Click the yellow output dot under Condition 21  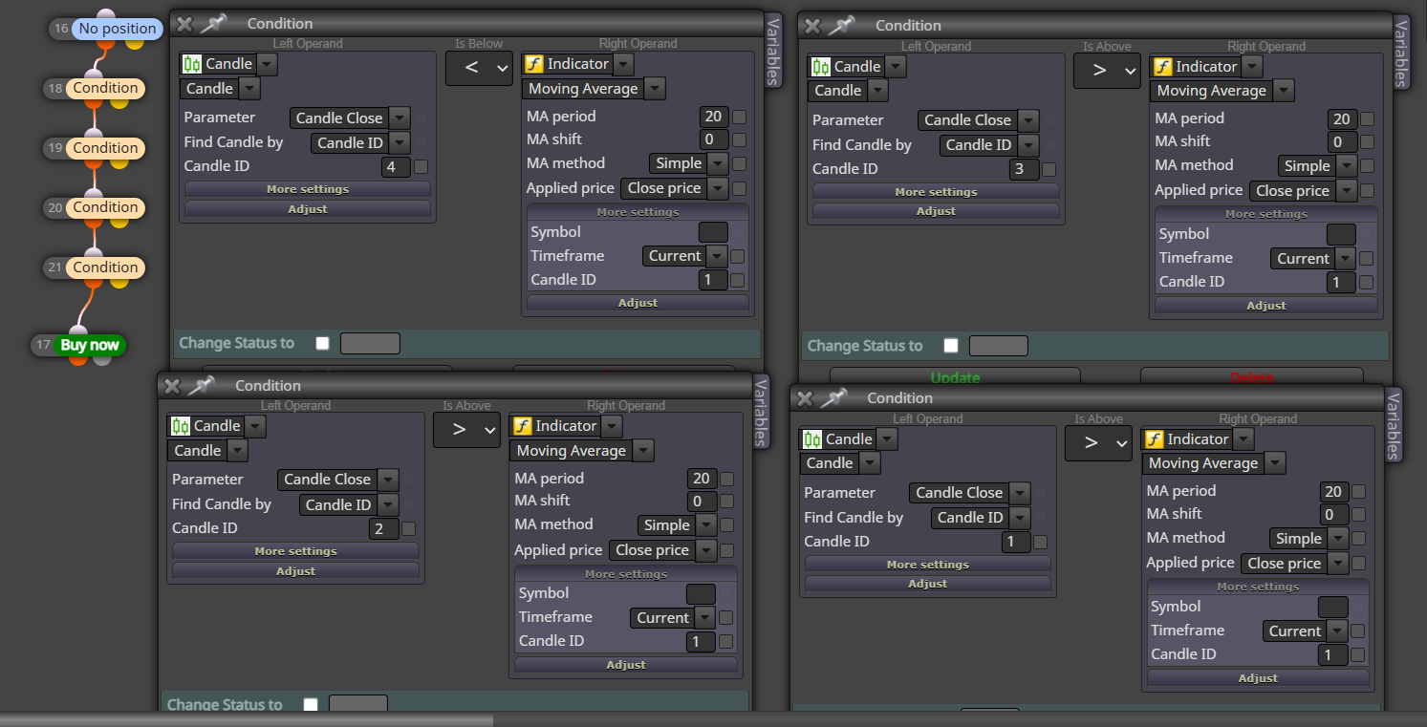(x=119, y=282)
